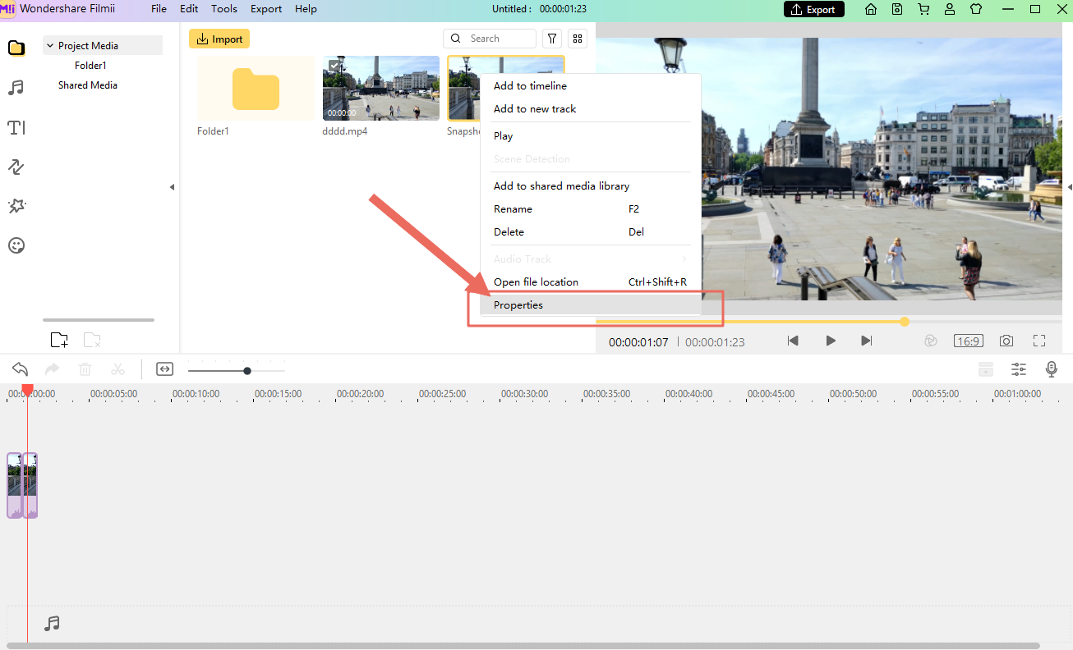
Task: Take a snapshot with camera icon
Action: click(x=1006, y=341)
